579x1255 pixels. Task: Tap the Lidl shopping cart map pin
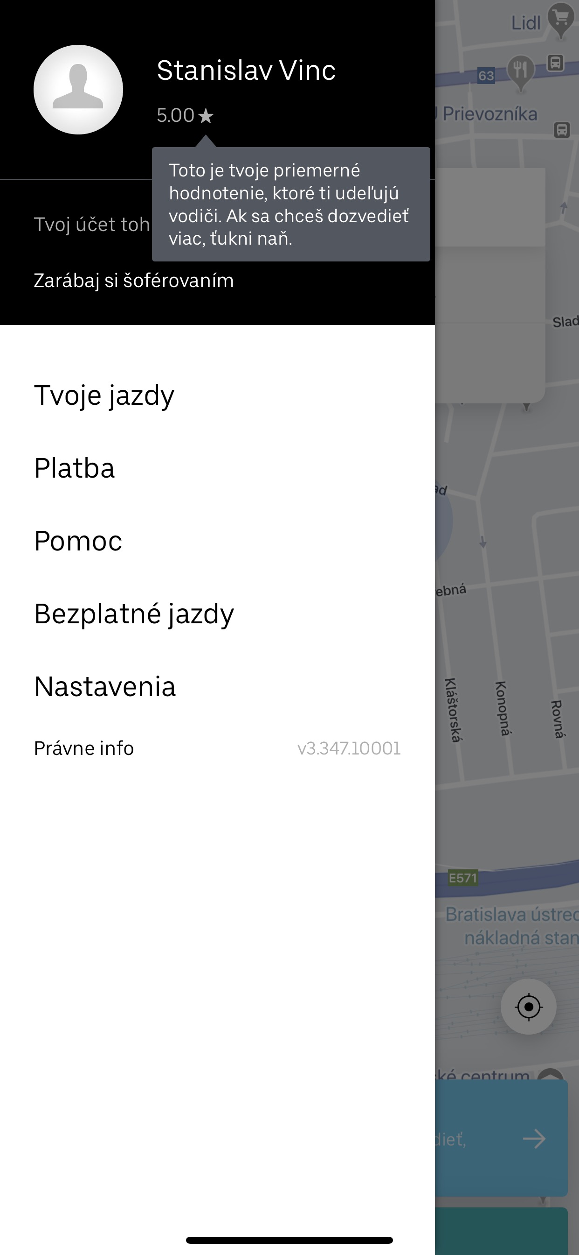pos(561,20)
